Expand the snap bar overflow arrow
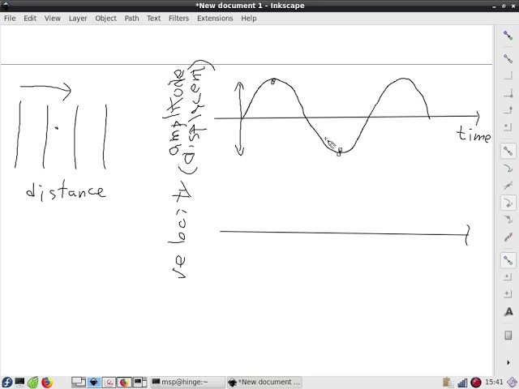 tap(508, 362)
